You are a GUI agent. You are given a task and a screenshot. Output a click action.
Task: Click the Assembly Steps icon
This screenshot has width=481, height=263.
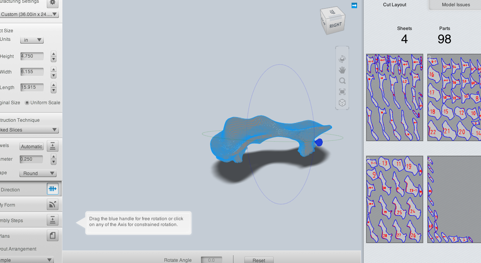53,220
